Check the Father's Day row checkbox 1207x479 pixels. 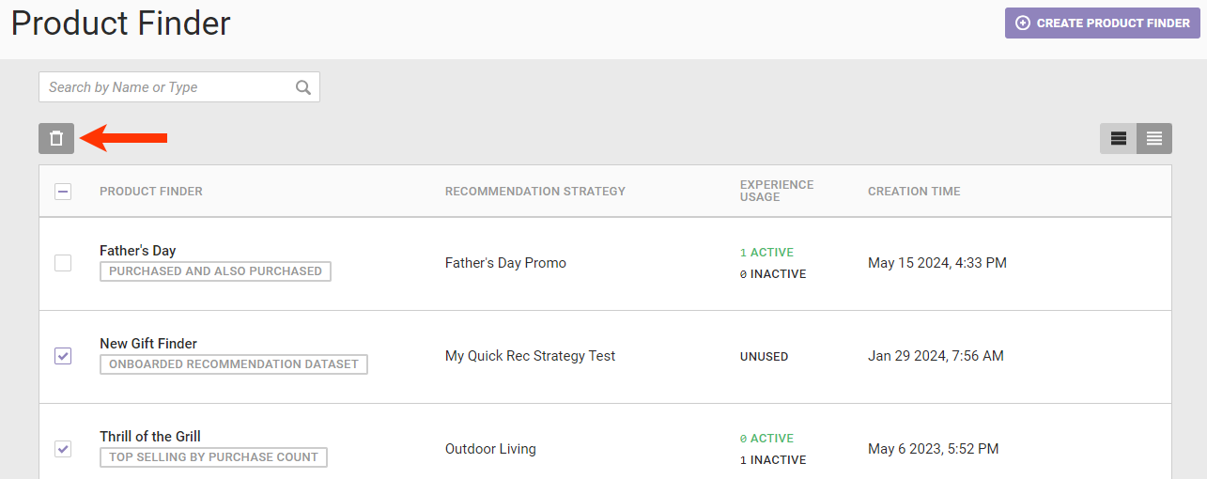click(63, 263)
